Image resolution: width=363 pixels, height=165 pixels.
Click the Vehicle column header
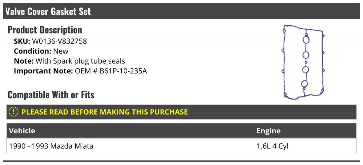coord(22,131)
